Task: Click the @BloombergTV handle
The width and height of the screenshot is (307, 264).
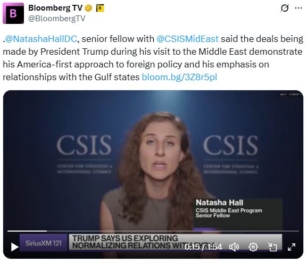Action: pos(57,19)
